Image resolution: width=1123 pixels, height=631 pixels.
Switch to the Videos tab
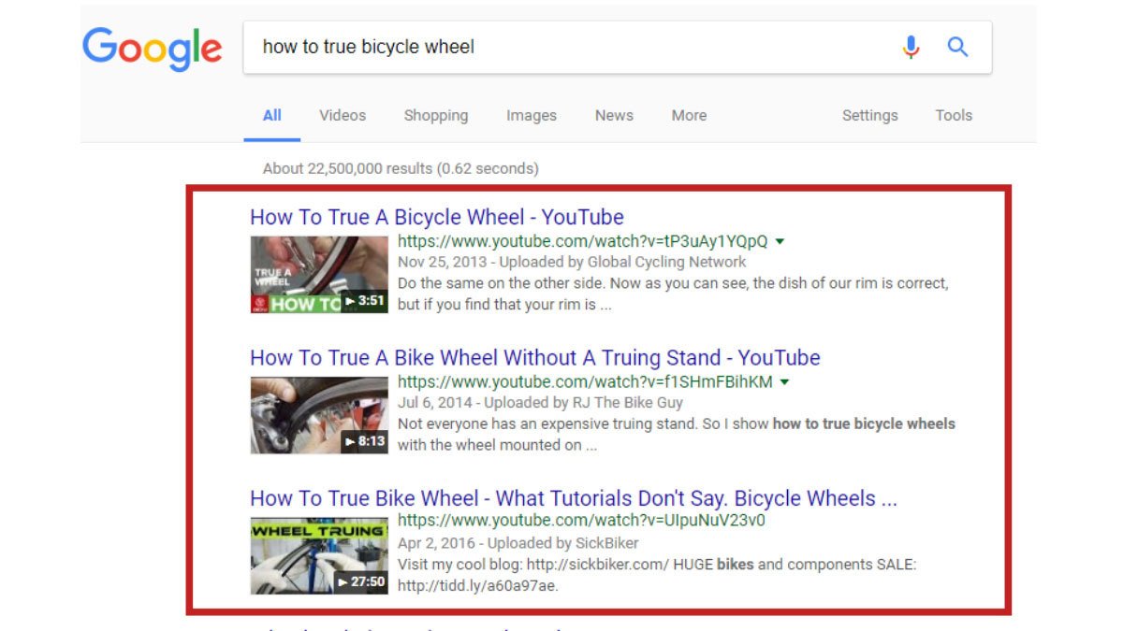point(342,115)
